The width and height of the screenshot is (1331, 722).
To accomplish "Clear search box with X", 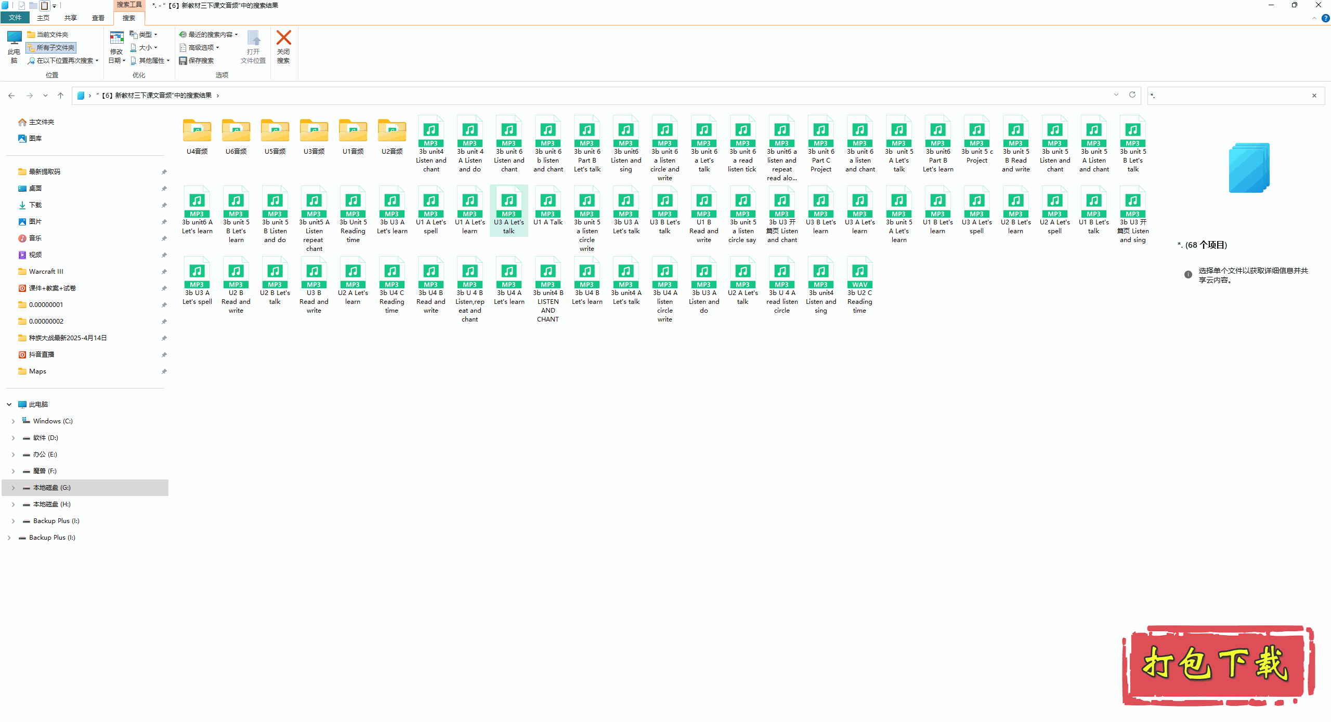I will click(x=1314, y=96).
